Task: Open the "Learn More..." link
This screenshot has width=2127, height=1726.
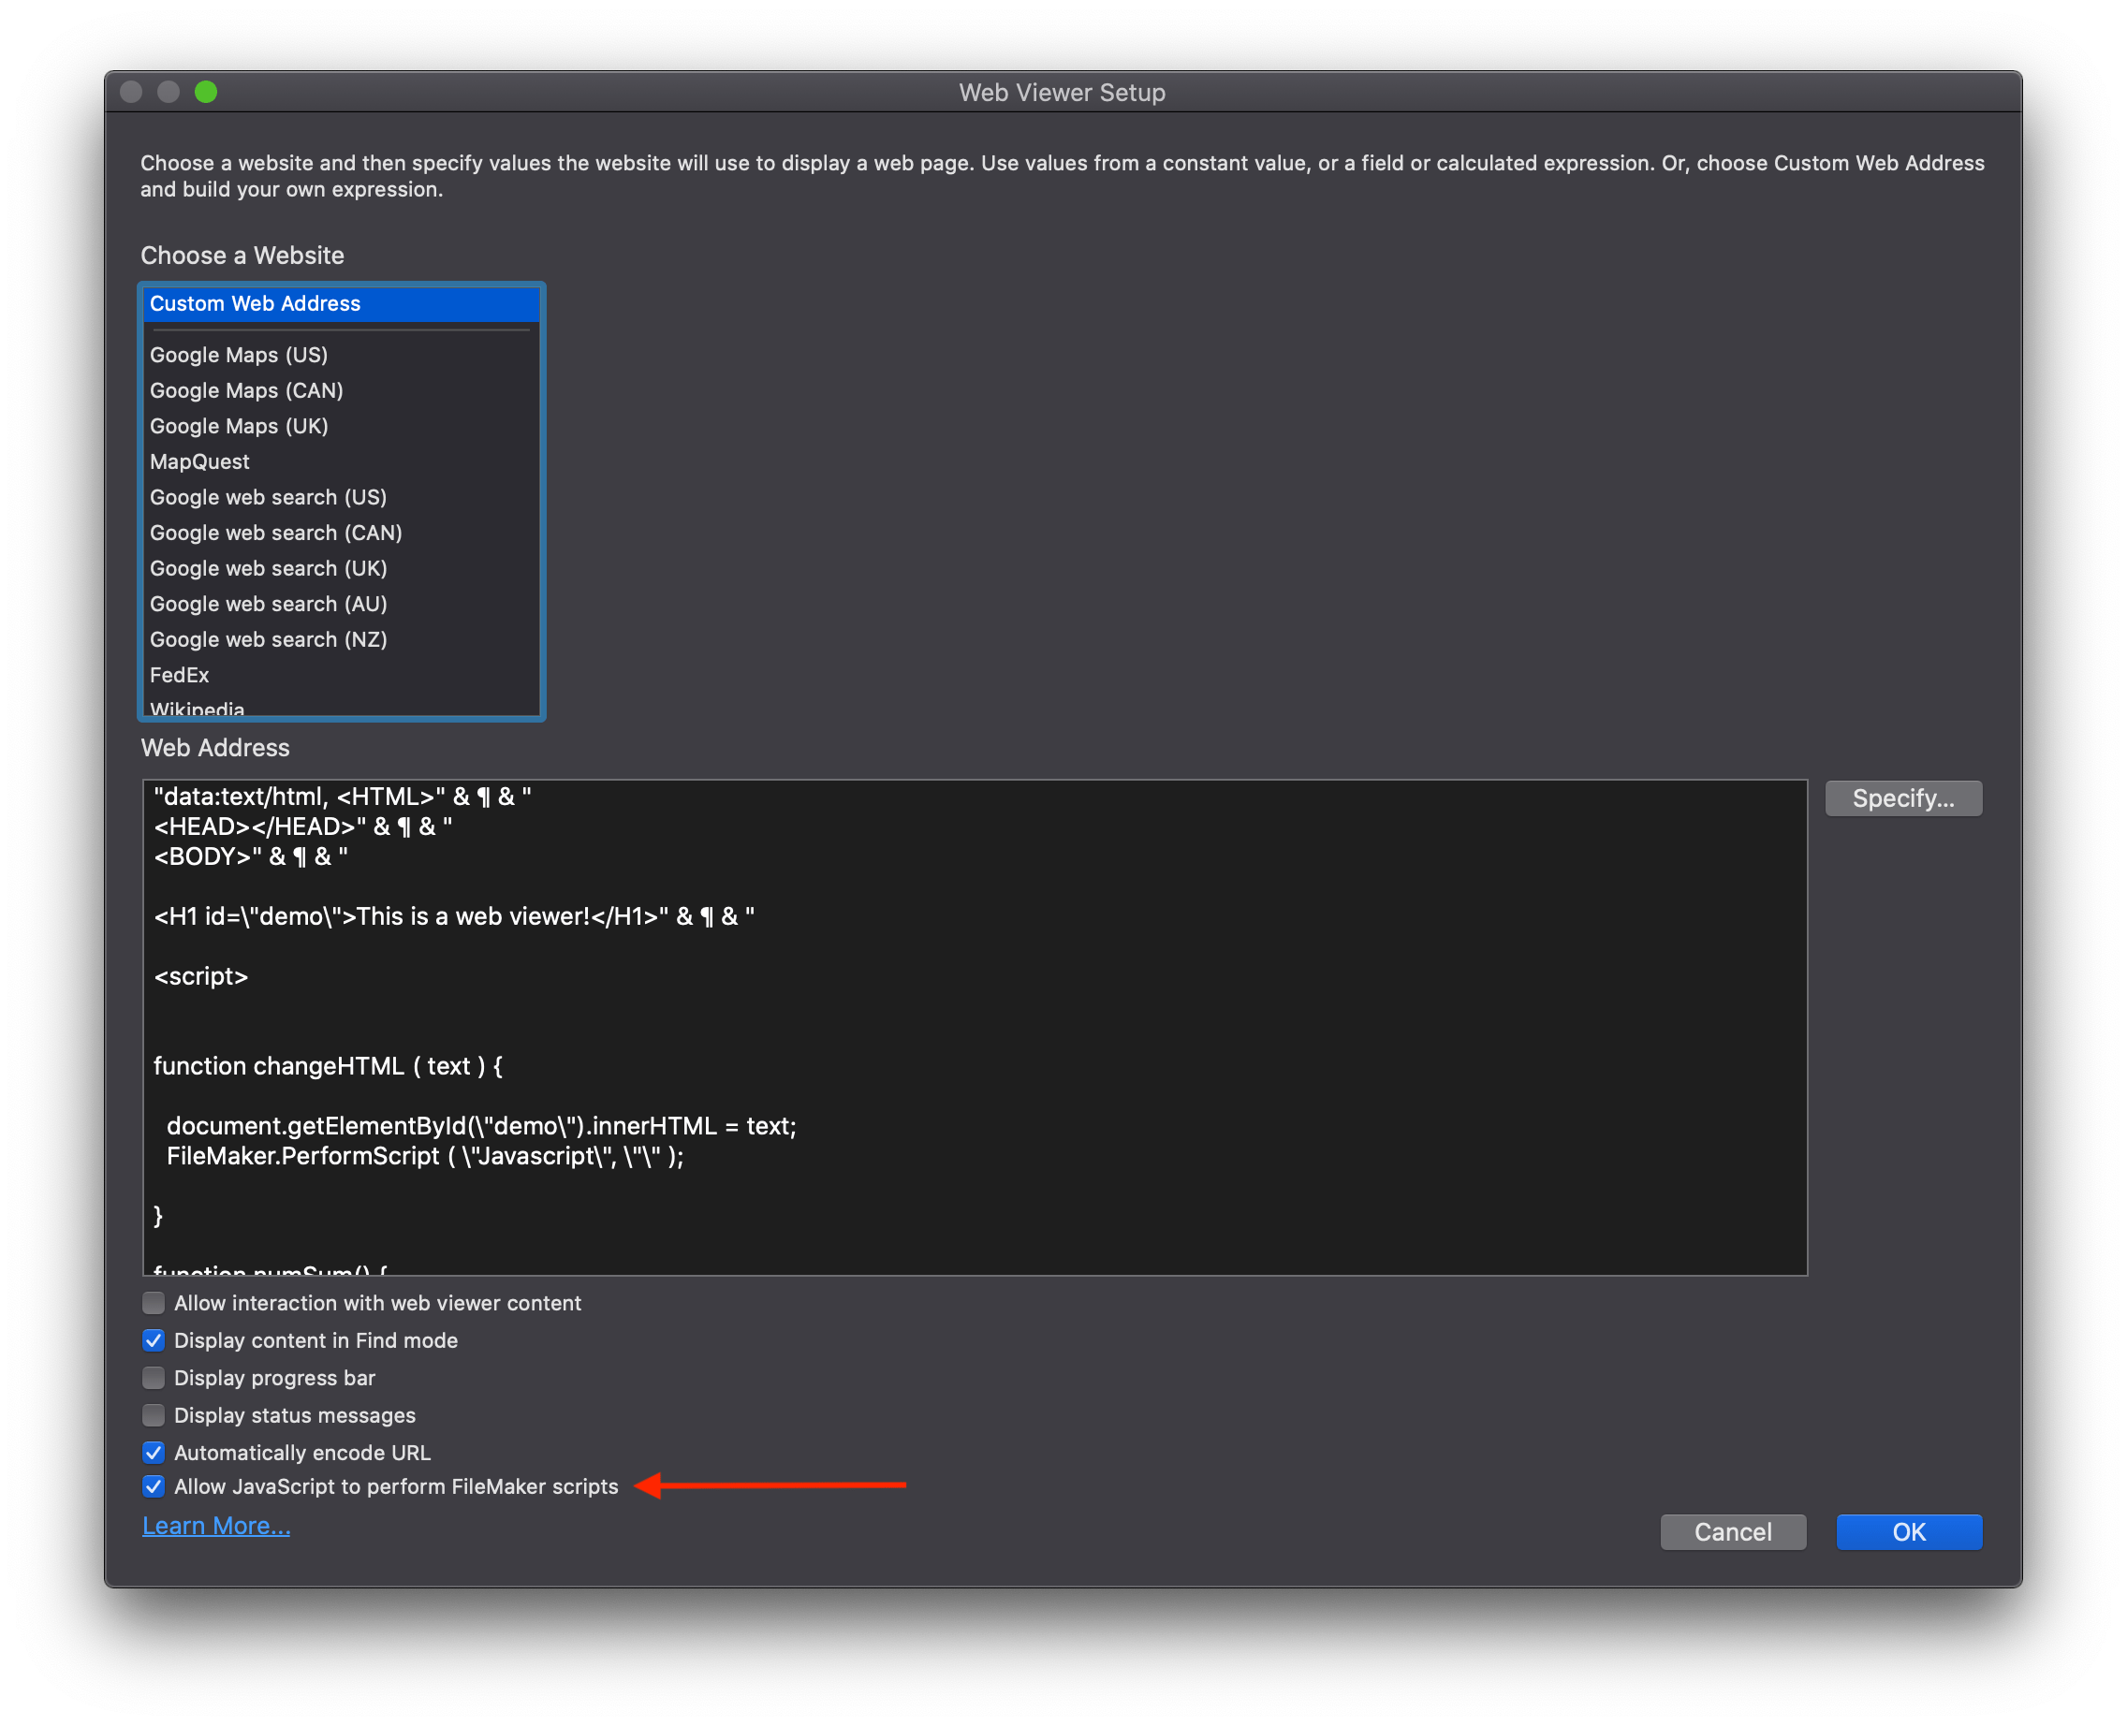Action: coord(215,1525)
